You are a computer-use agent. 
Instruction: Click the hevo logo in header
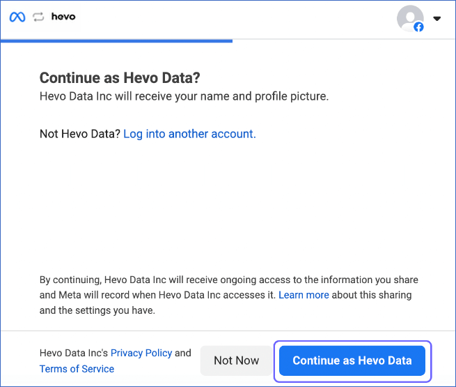click(x=63, y=16)
